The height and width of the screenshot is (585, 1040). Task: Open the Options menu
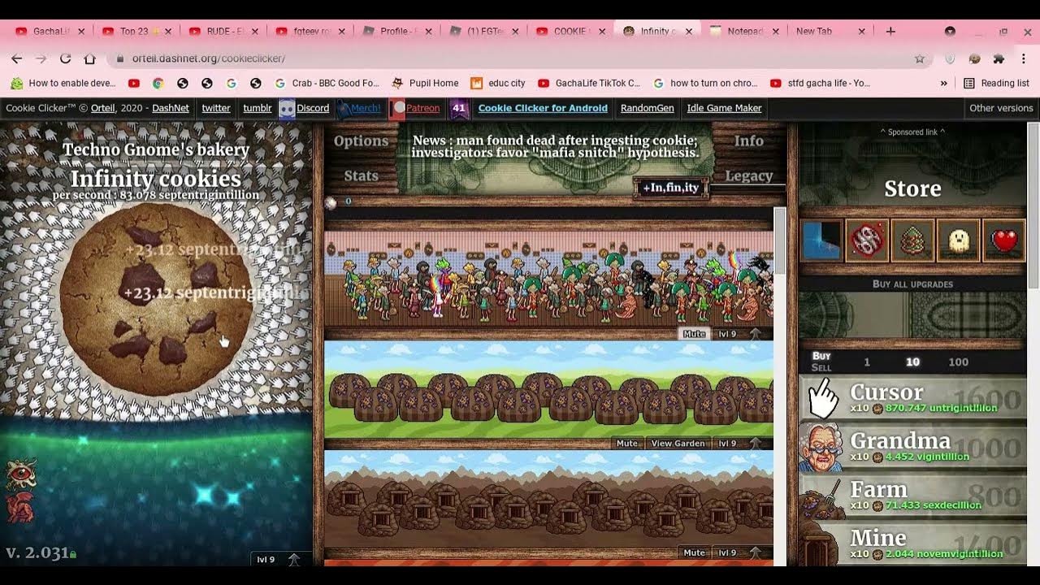[361, 141]
